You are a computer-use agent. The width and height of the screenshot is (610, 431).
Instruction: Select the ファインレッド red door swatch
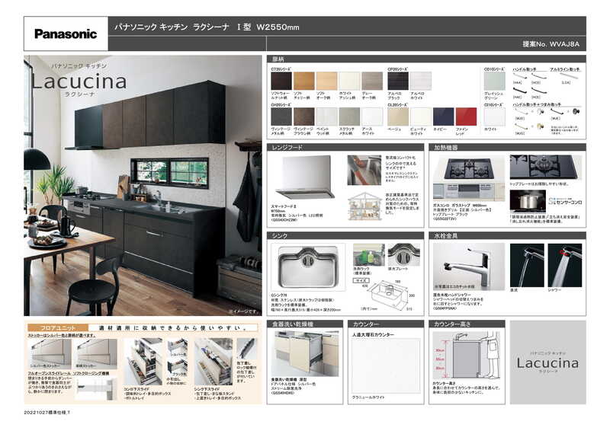[466, 117]
